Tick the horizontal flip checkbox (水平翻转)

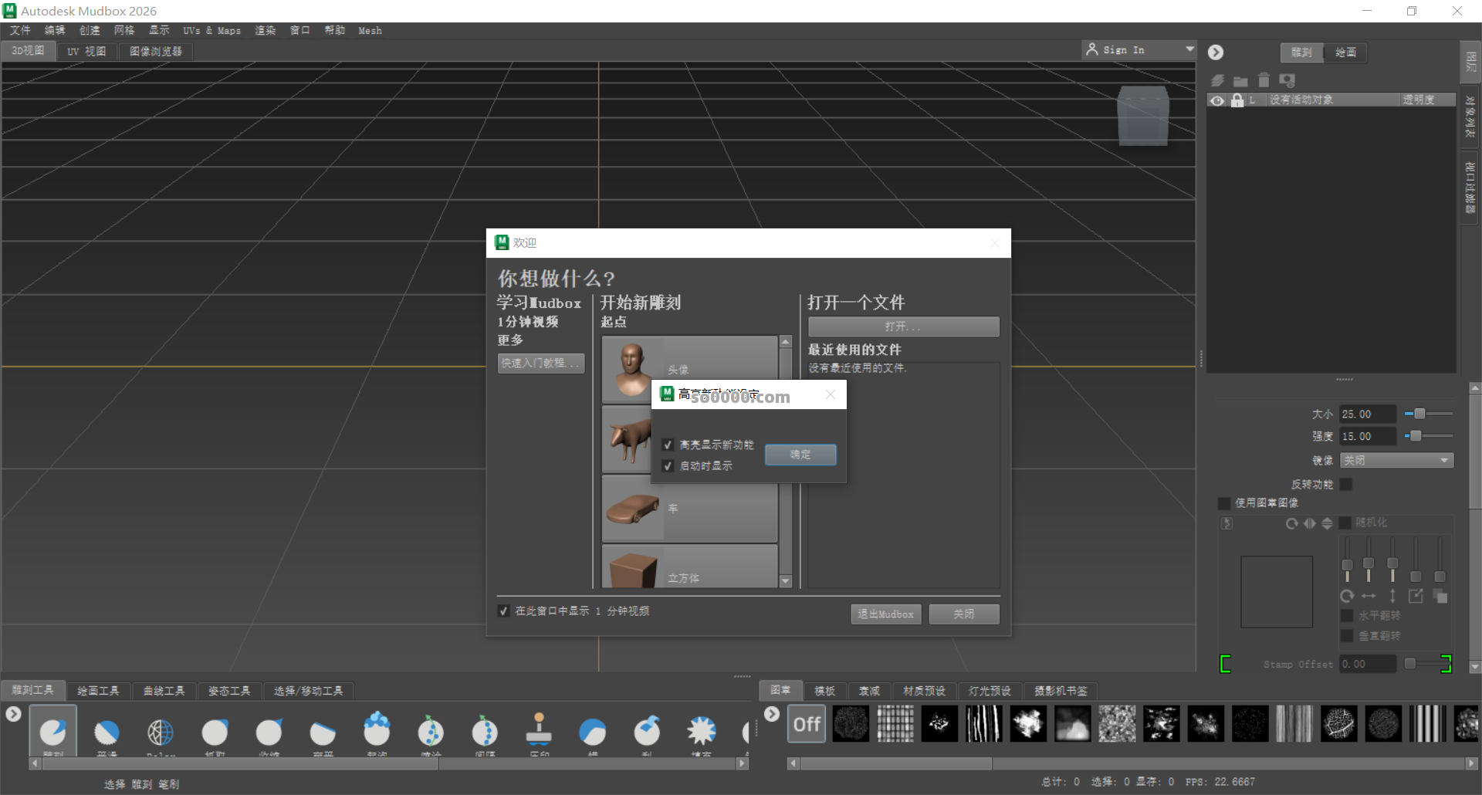pyautogui.click(x=1347, y=615)
